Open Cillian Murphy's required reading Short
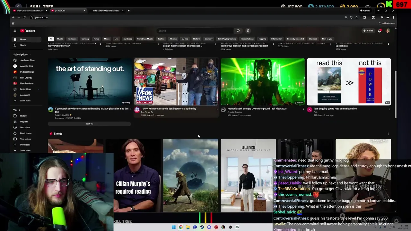This screenshot has width=411, height=231. point(133,175)
